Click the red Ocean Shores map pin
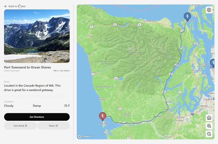218x144 pixels. click(x=102, y=116)
